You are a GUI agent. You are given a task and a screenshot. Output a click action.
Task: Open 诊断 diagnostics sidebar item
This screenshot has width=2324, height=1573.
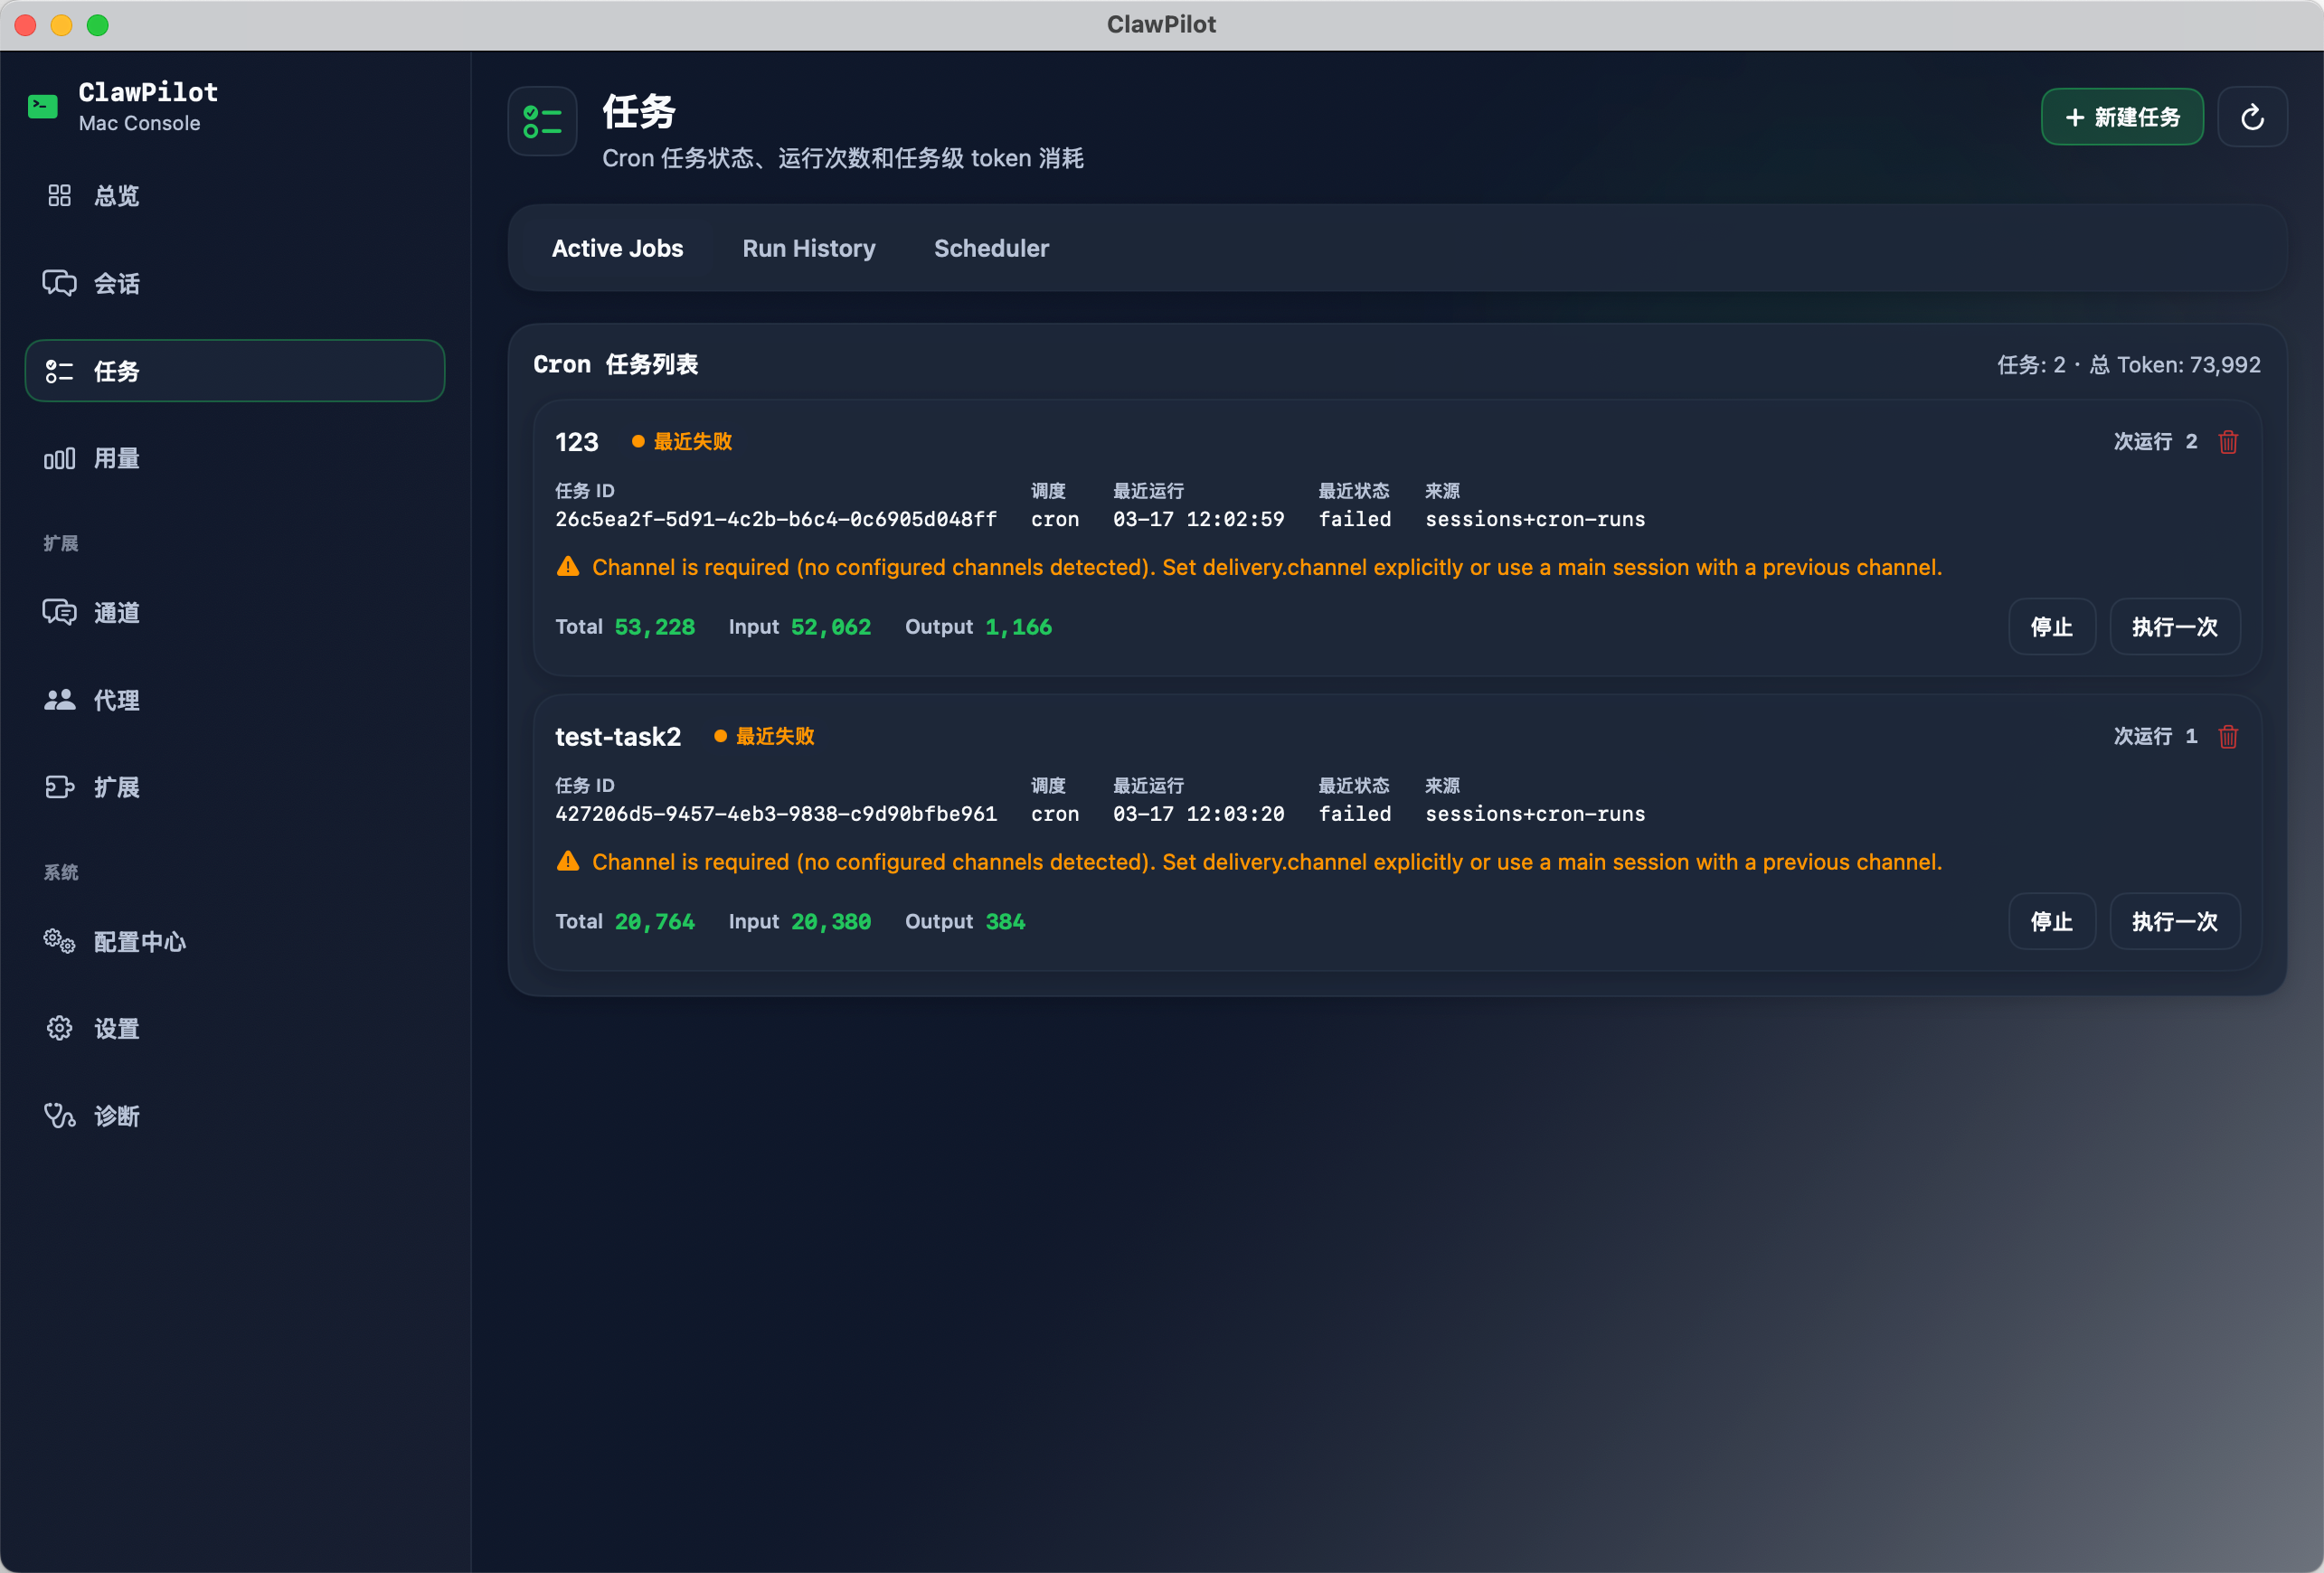(116, 1116)
